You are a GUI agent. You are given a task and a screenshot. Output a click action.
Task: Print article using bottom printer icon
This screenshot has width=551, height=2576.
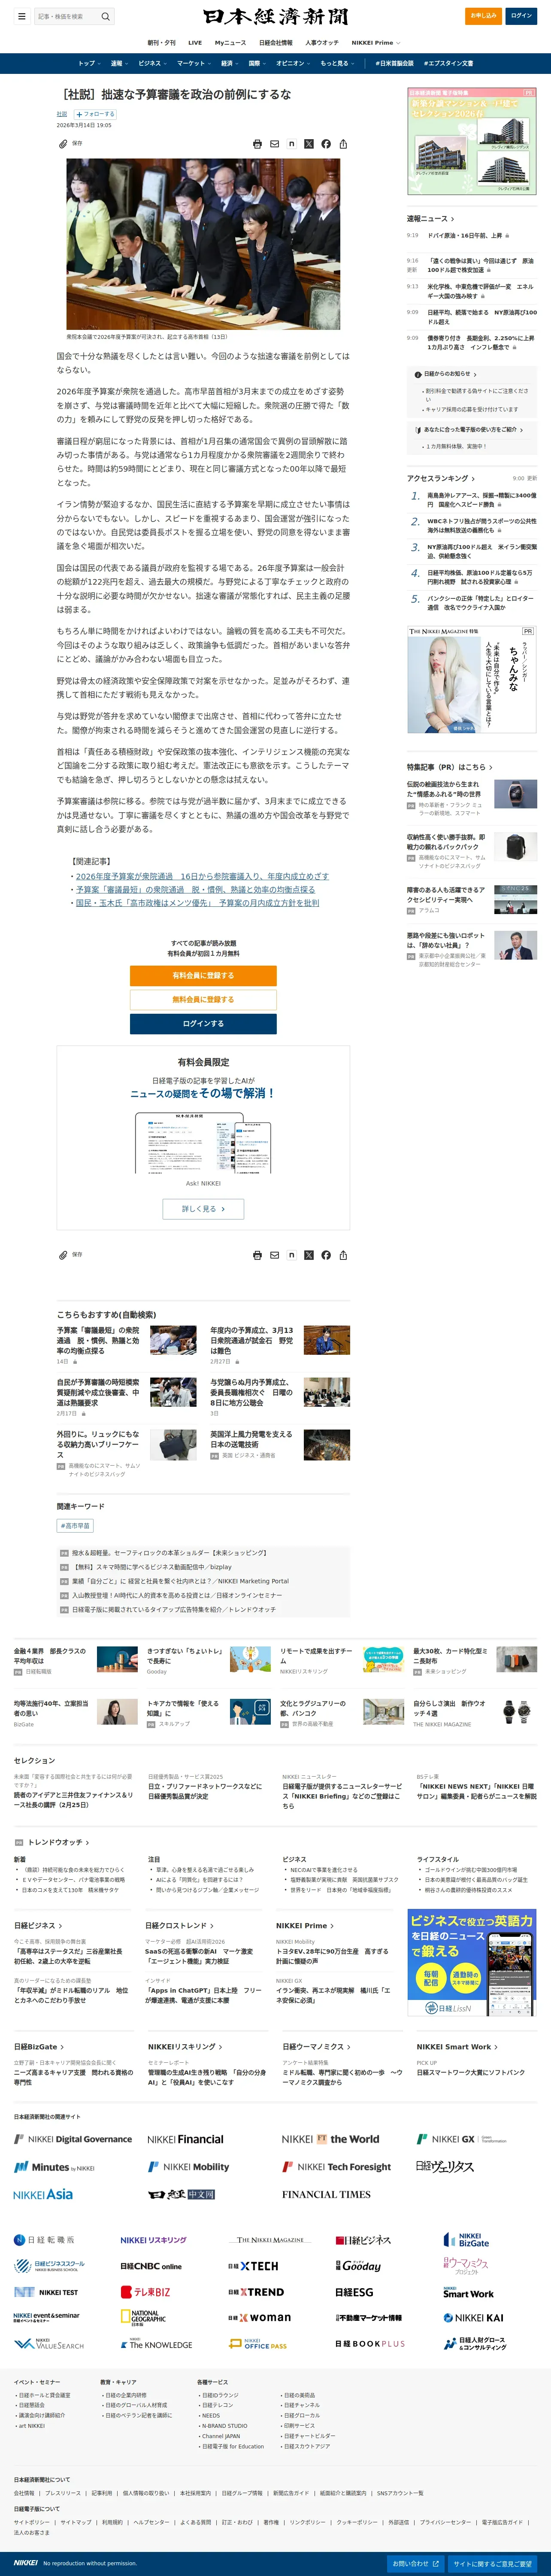257,1255
